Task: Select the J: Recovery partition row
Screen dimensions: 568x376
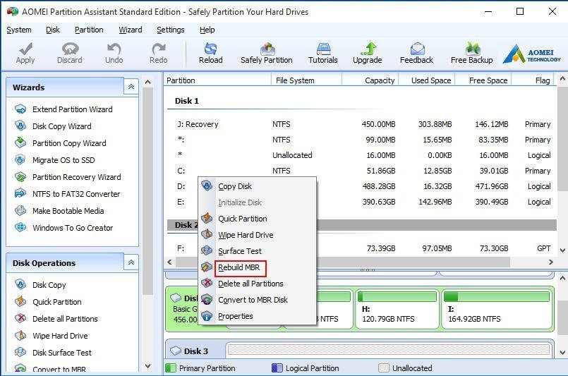Action: click(x=361, y=124)
